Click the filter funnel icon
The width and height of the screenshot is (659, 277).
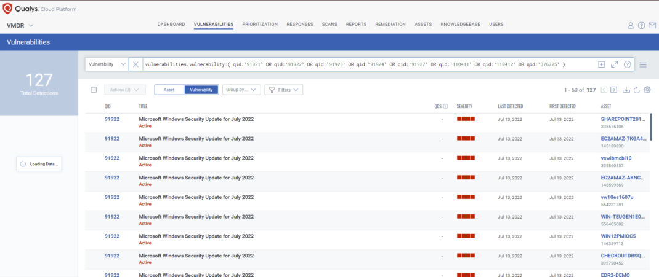point(272,90)
